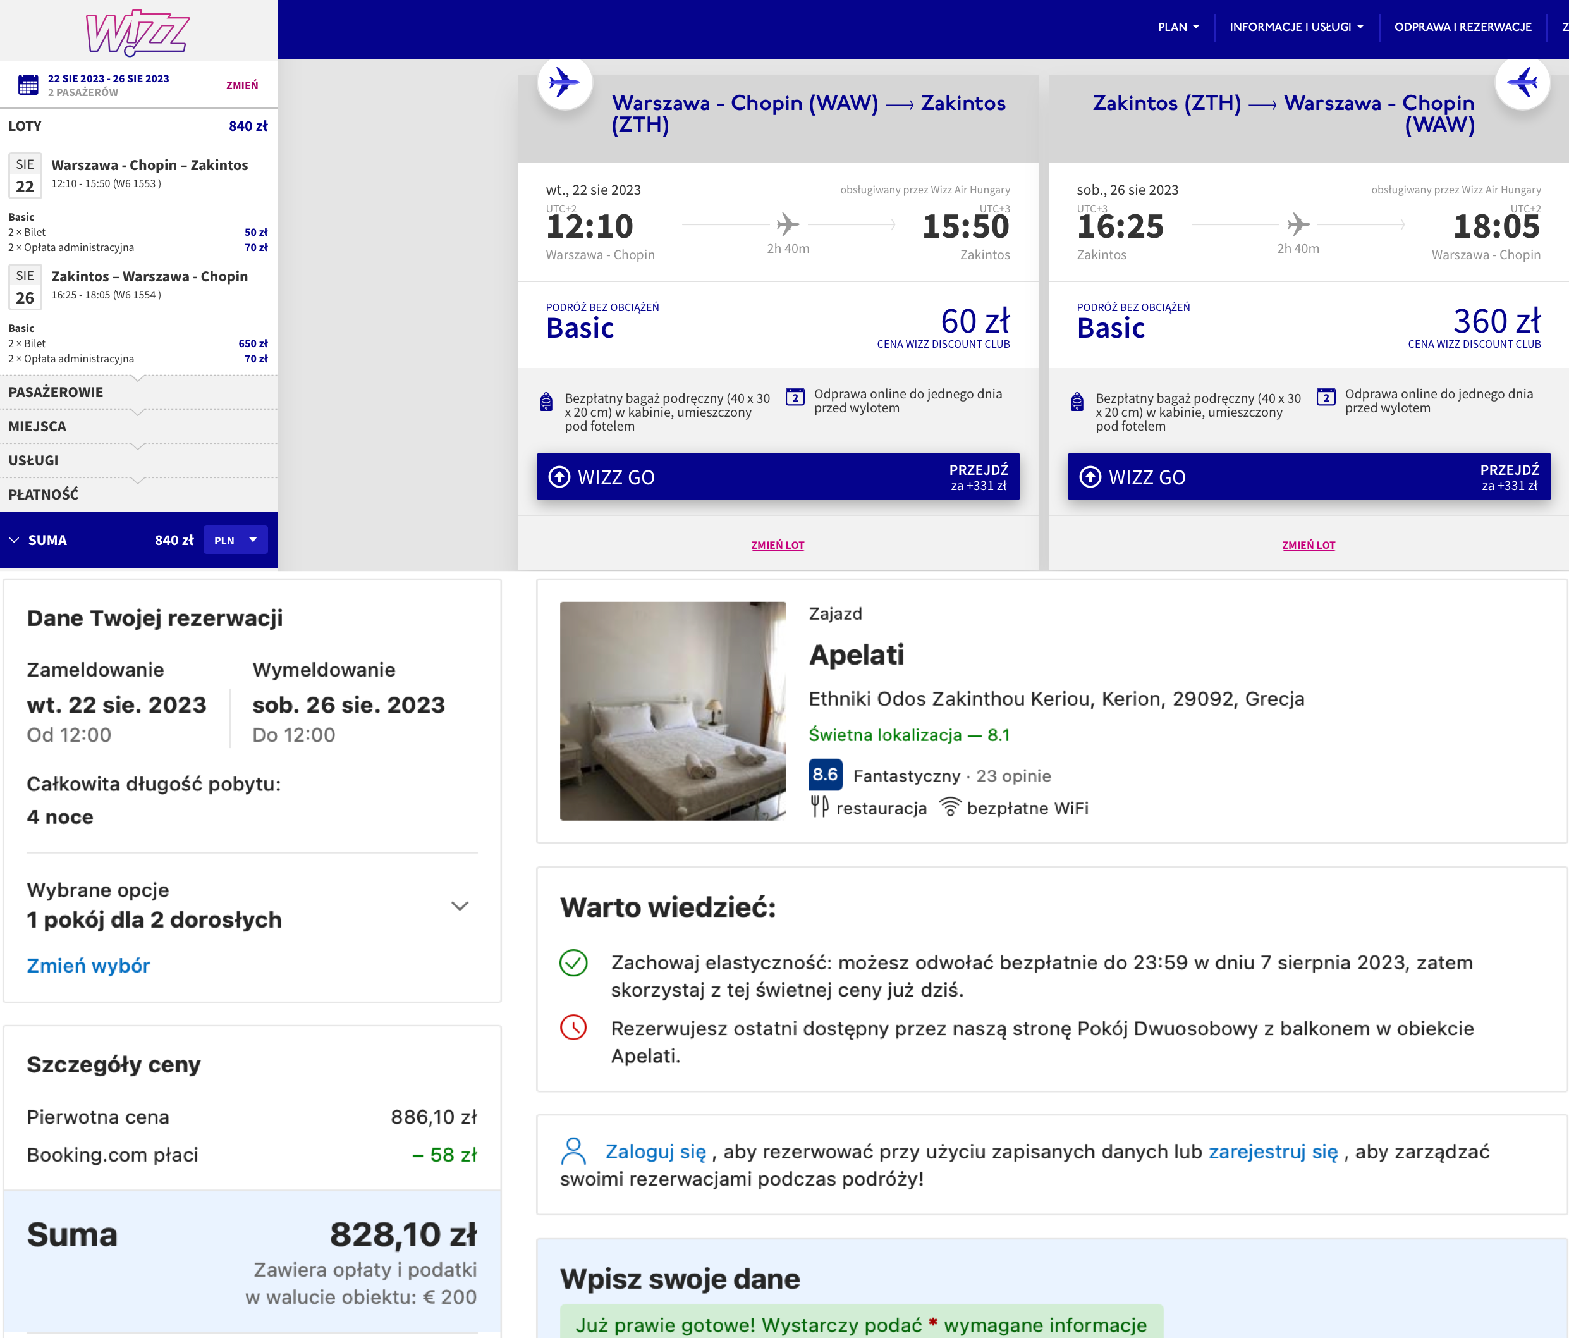The height and width of the screenshot is (1338, 1569).
Task: Click the return hand baggage backpack icon
Action: [x=1077, y=402]
